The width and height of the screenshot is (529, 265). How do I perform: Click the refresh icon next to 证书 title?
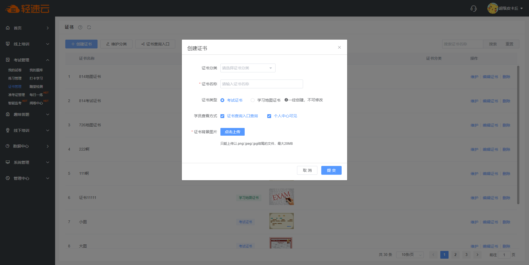click(x=89, y=27)
